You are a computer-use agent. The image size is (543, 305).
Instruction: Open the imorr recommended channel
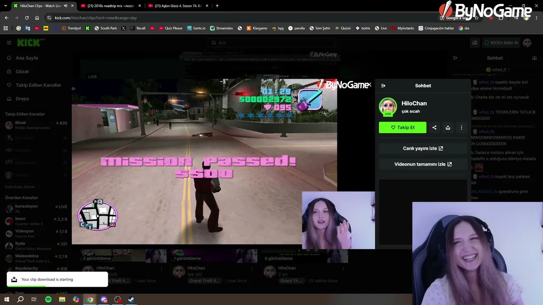pyautogui.click(x=36, y=221)
